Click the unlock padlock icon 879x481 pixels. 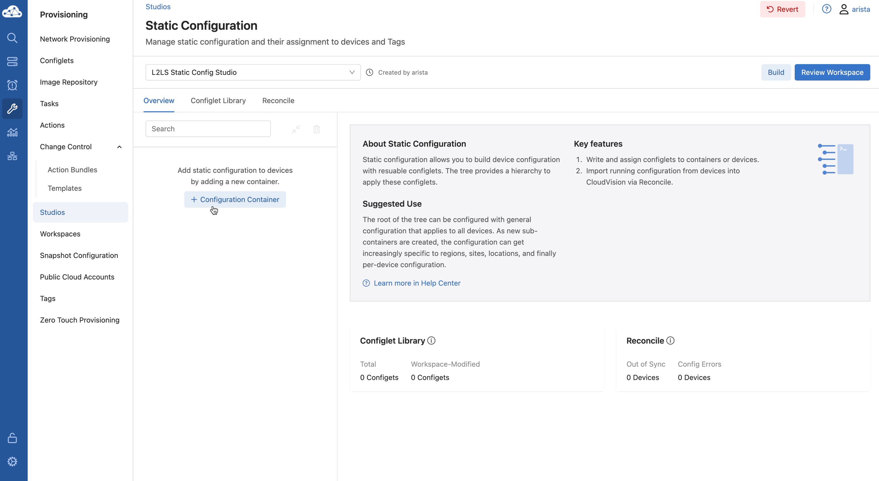(x=12, y=438)
